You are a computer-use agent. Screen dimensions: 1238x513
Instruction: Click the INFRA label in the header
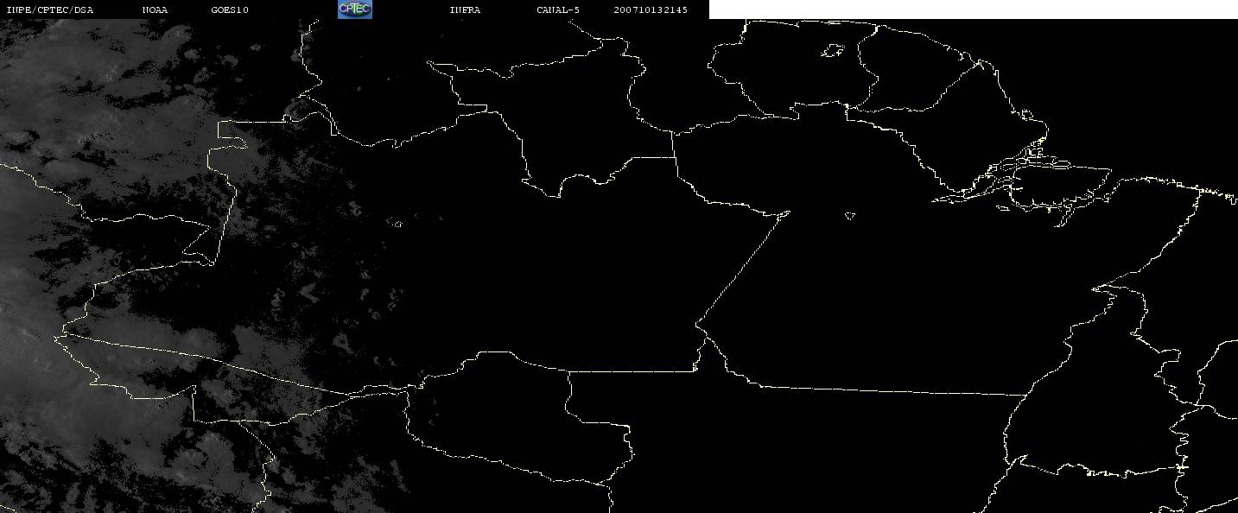coord(465,10)
